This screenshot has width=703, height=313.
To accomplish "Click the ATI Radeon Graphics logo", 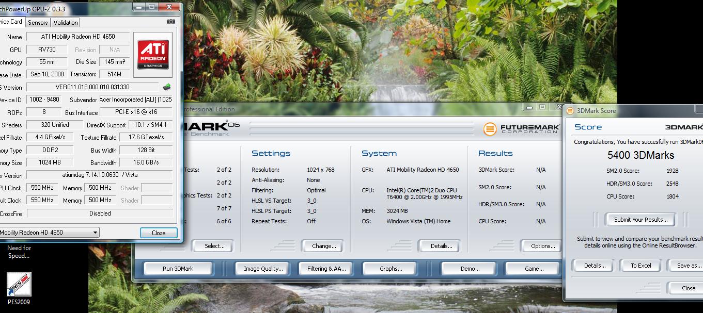I will [152, 56].
